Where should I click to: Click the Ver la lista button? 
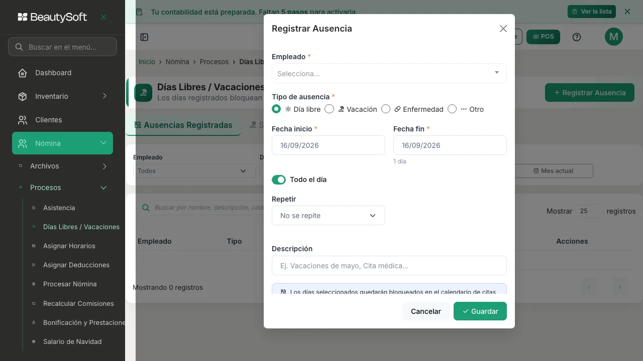pos(592,12)
